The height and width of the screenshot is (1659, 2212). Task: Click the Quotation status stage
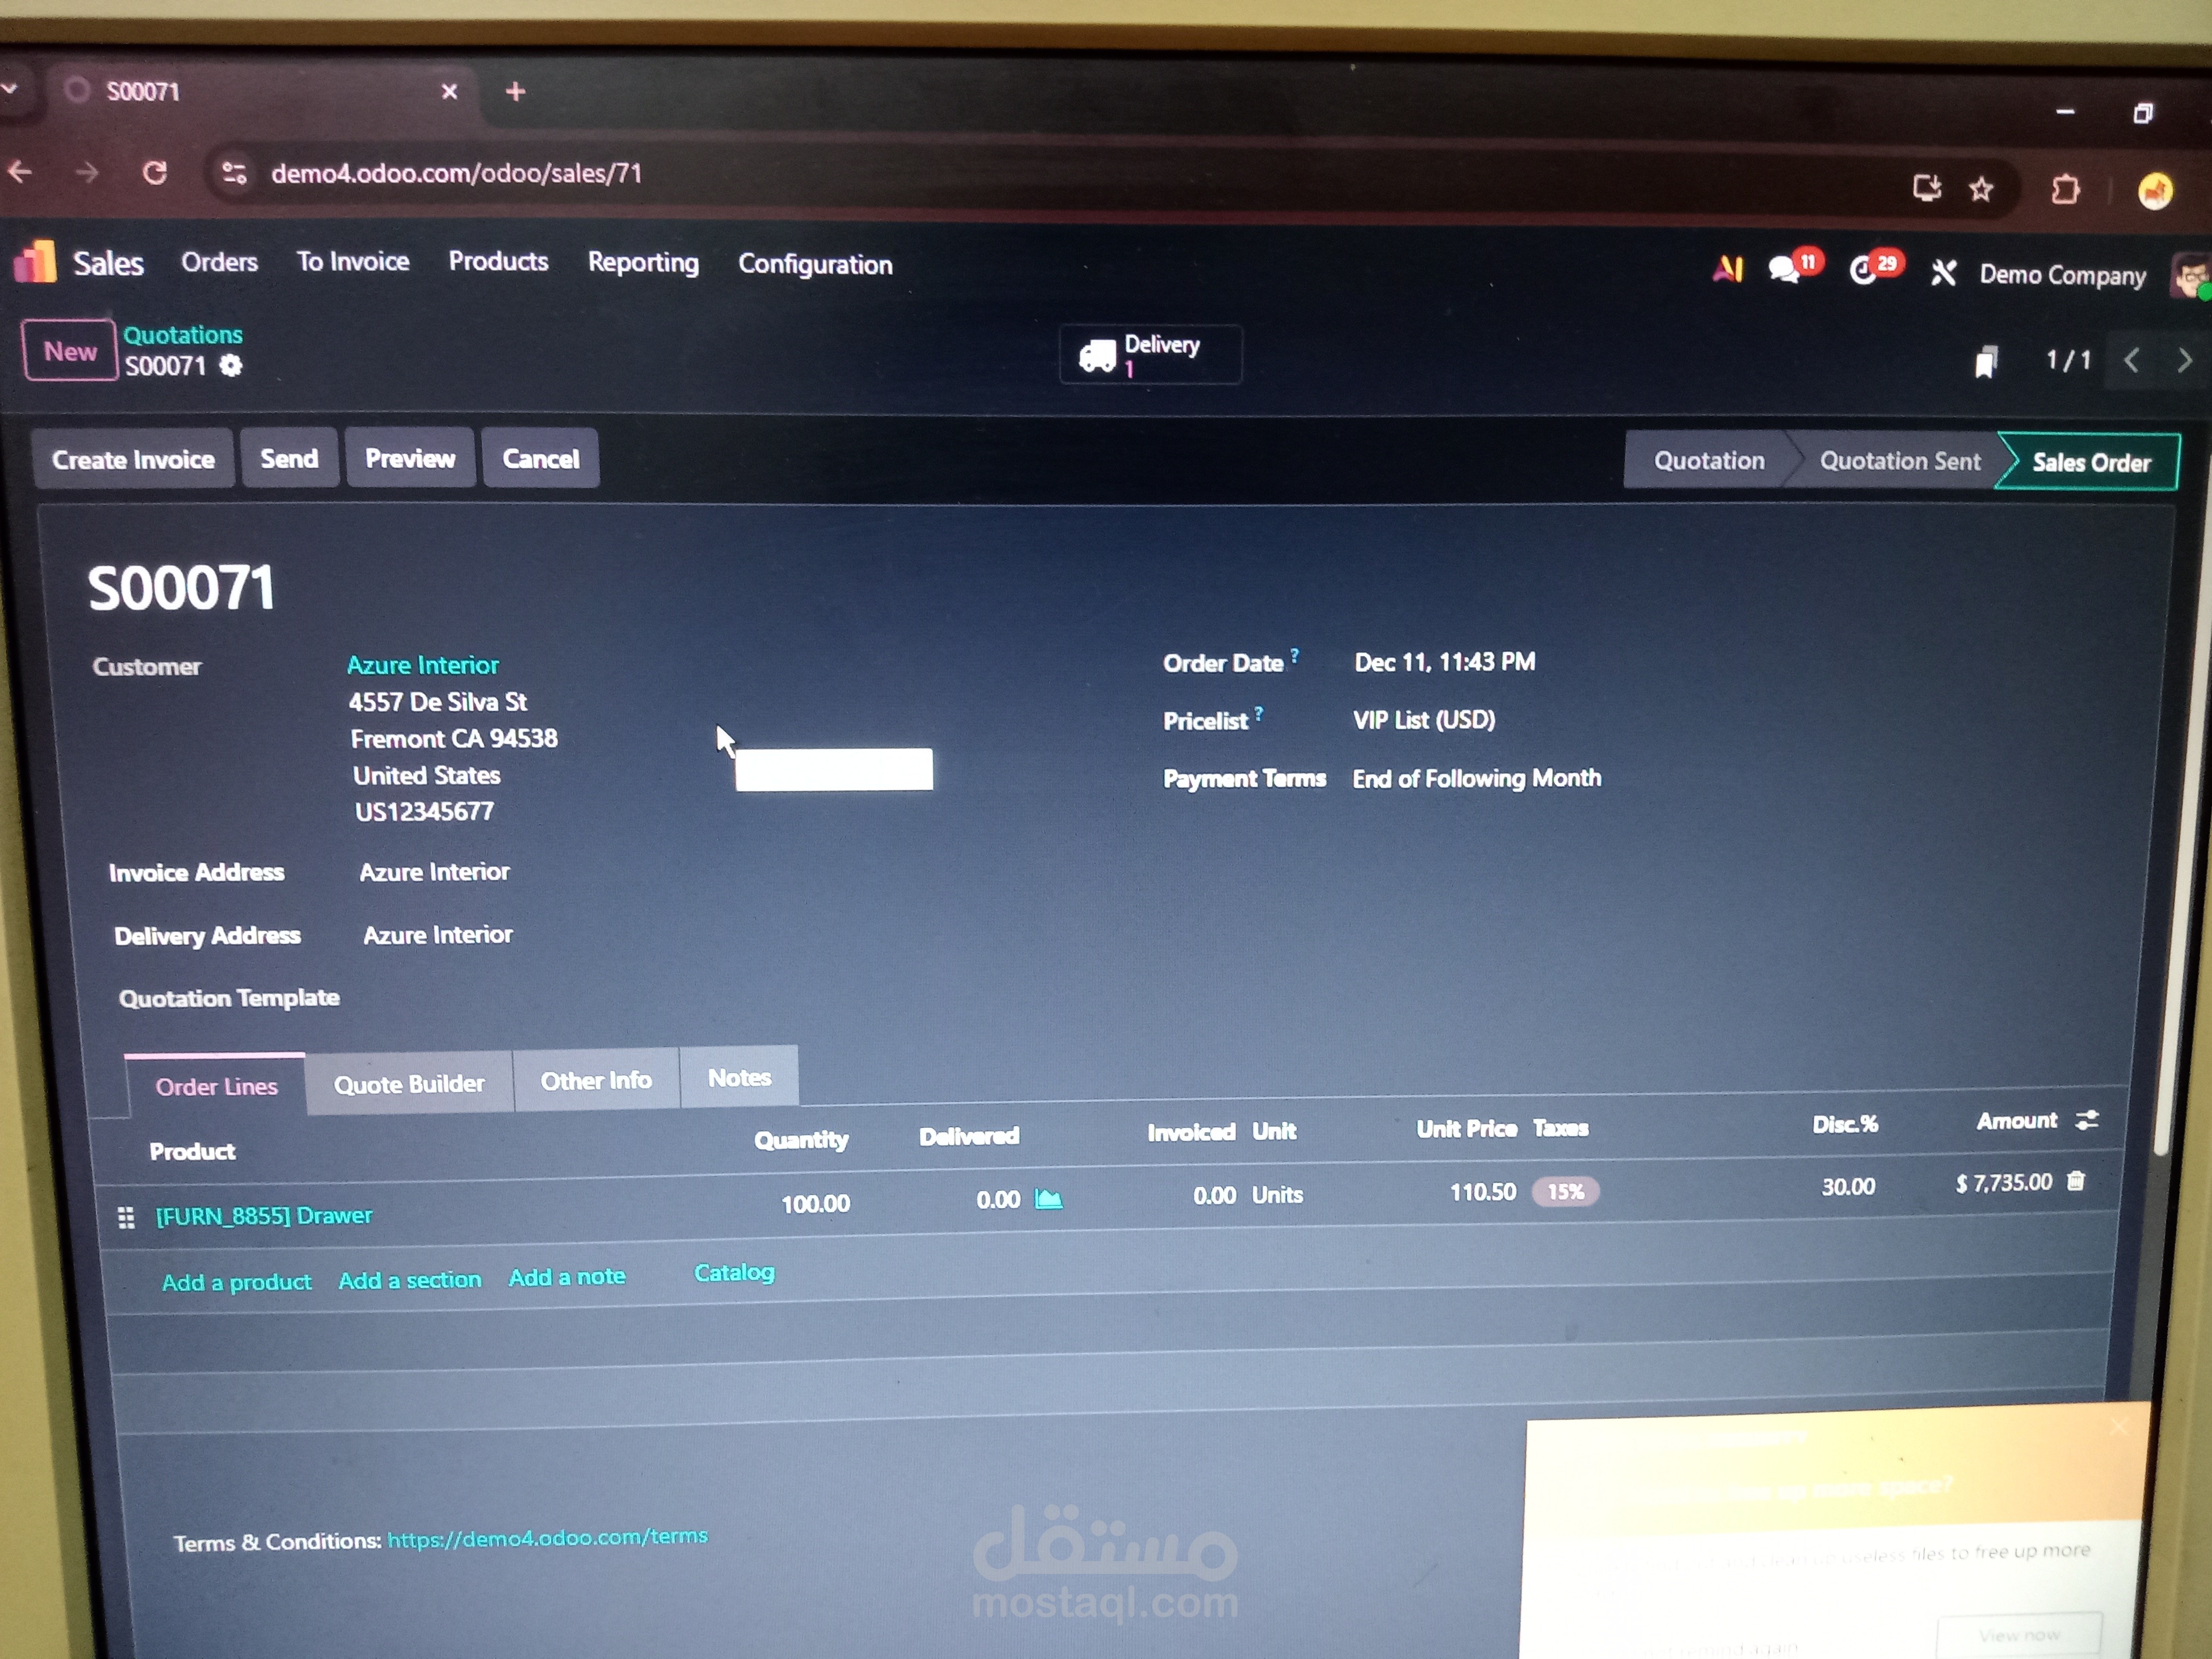pyautogui.click(x=1708, y=461)
